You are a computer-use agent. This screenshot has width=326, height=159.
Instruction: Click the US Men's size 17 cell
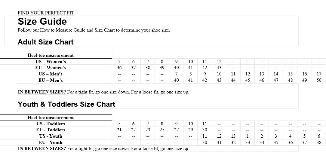(x=319, y=74)
